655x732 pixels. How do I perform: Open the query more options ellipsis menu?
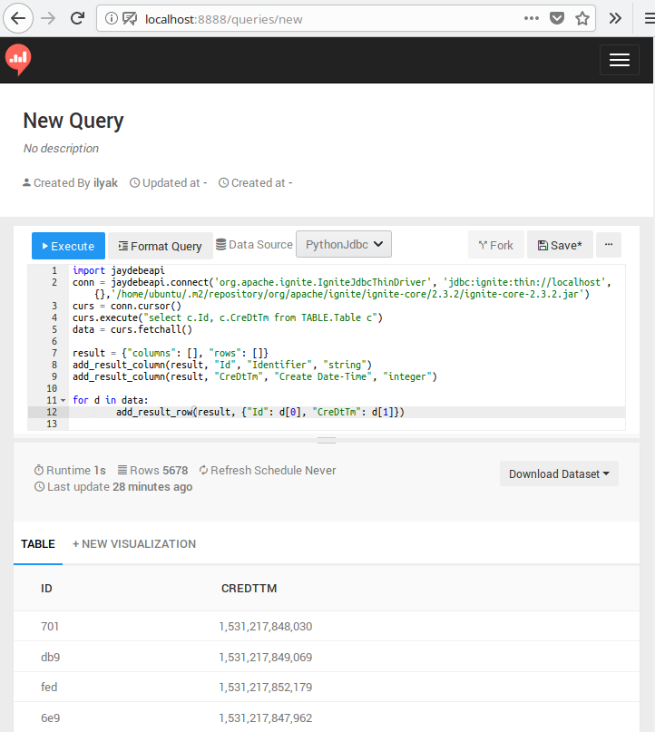click(x=609, y=245)
